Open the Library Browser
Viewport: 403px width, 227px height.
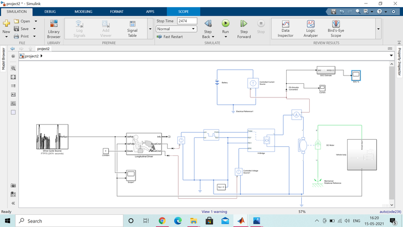click(54, 29)
